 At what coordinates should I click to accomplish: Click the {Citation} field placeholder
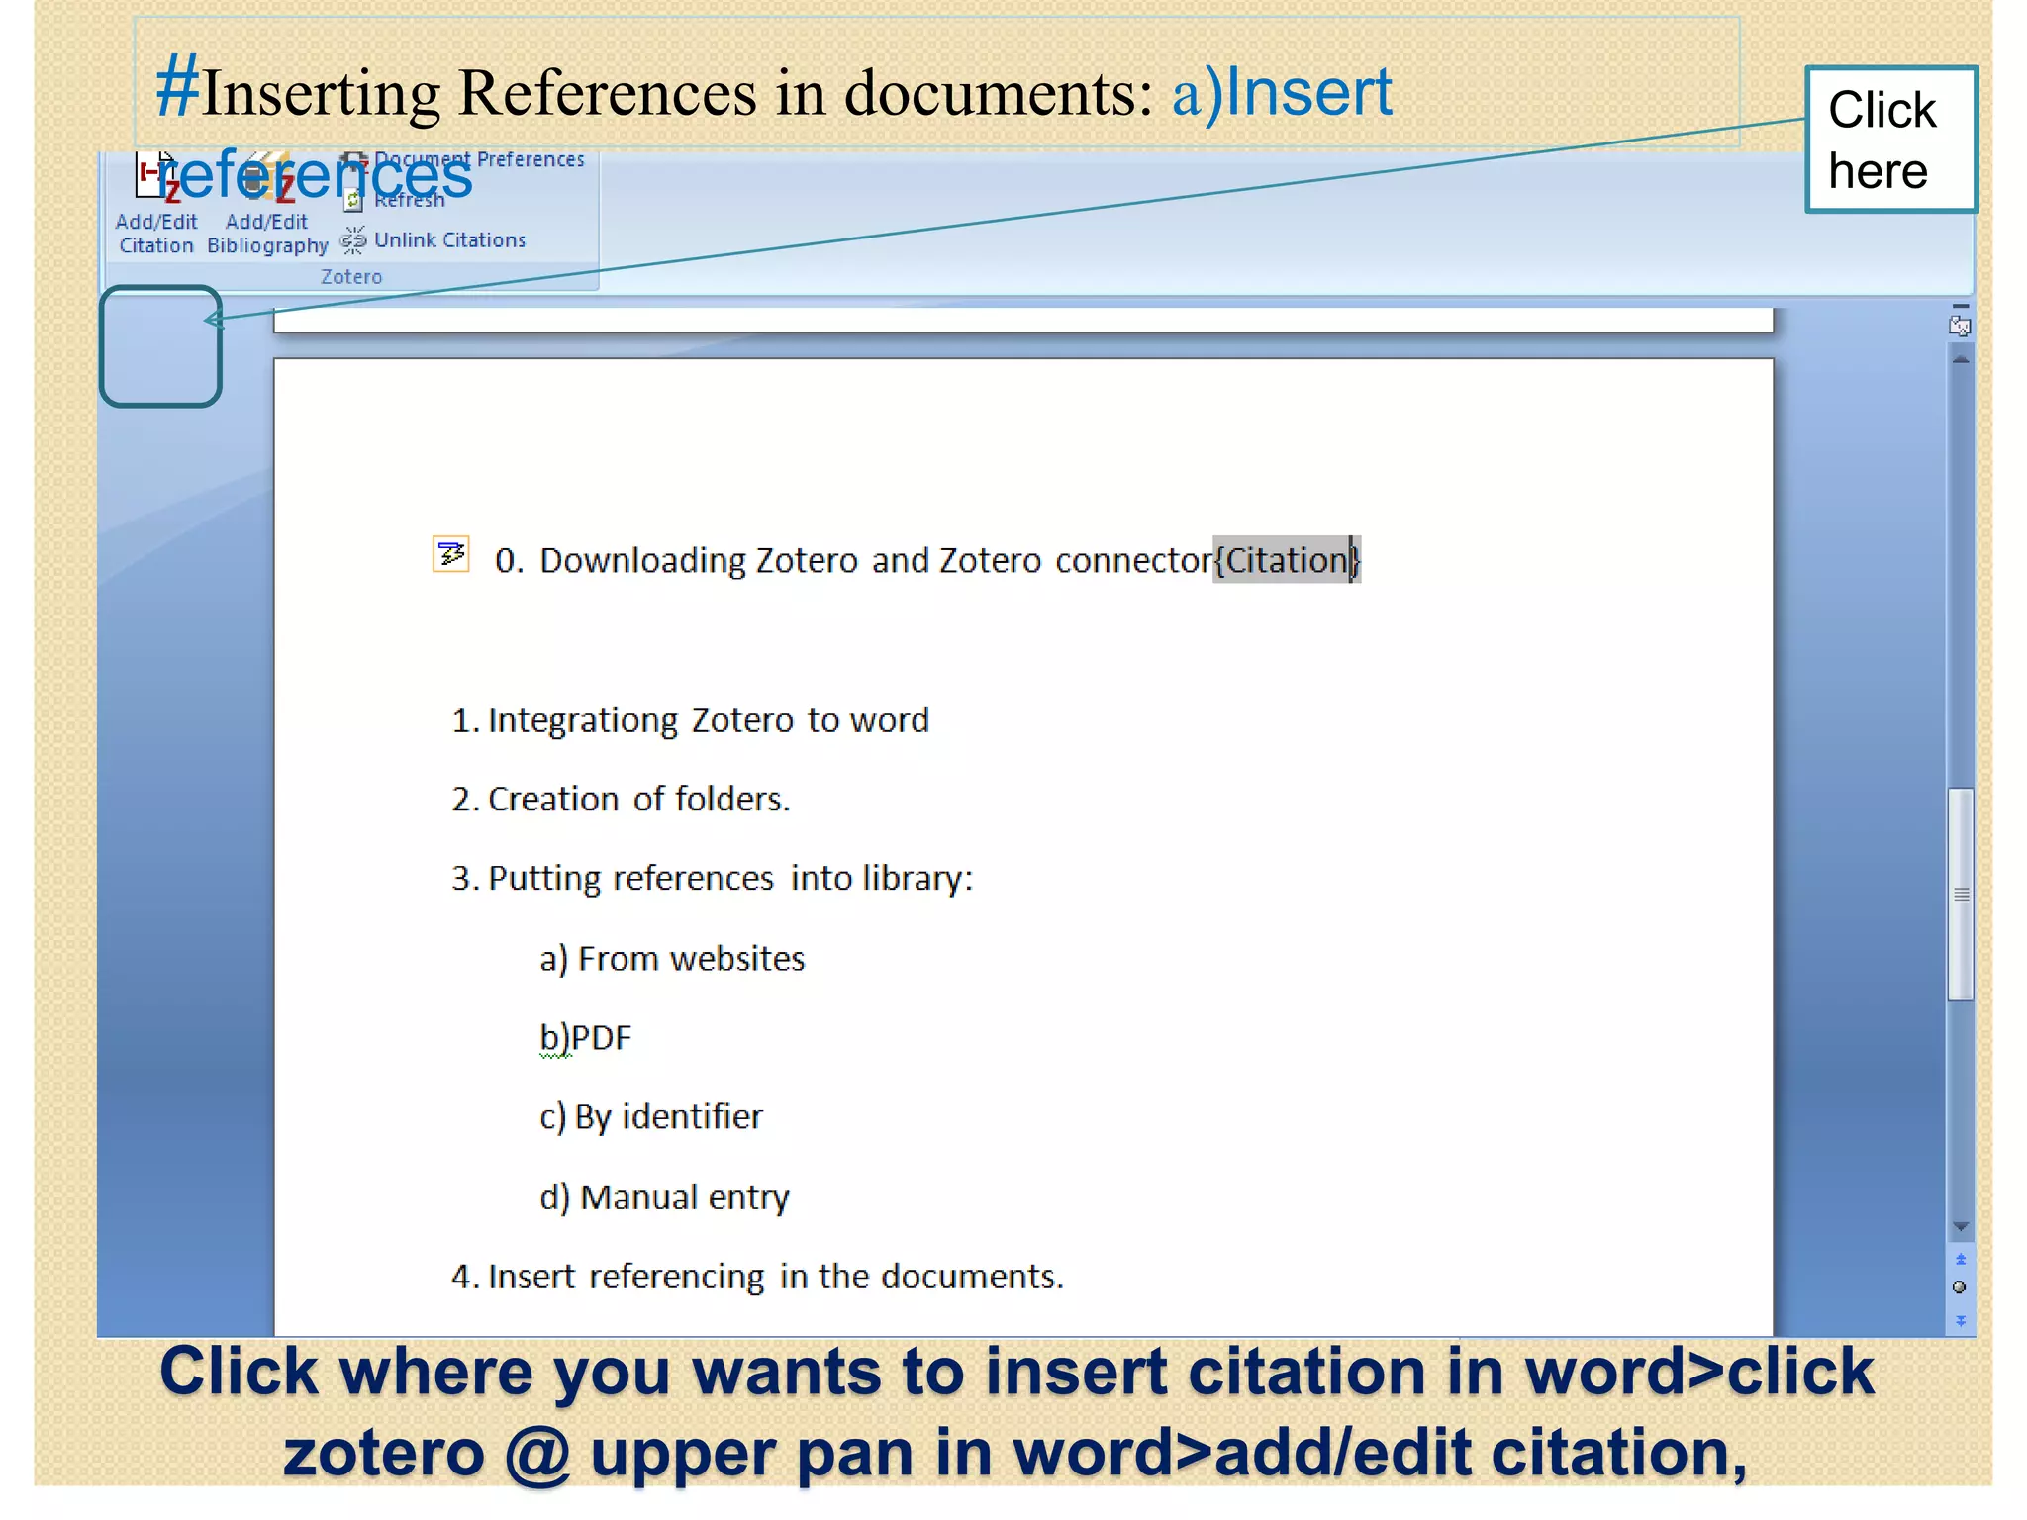pos(1287,560)
